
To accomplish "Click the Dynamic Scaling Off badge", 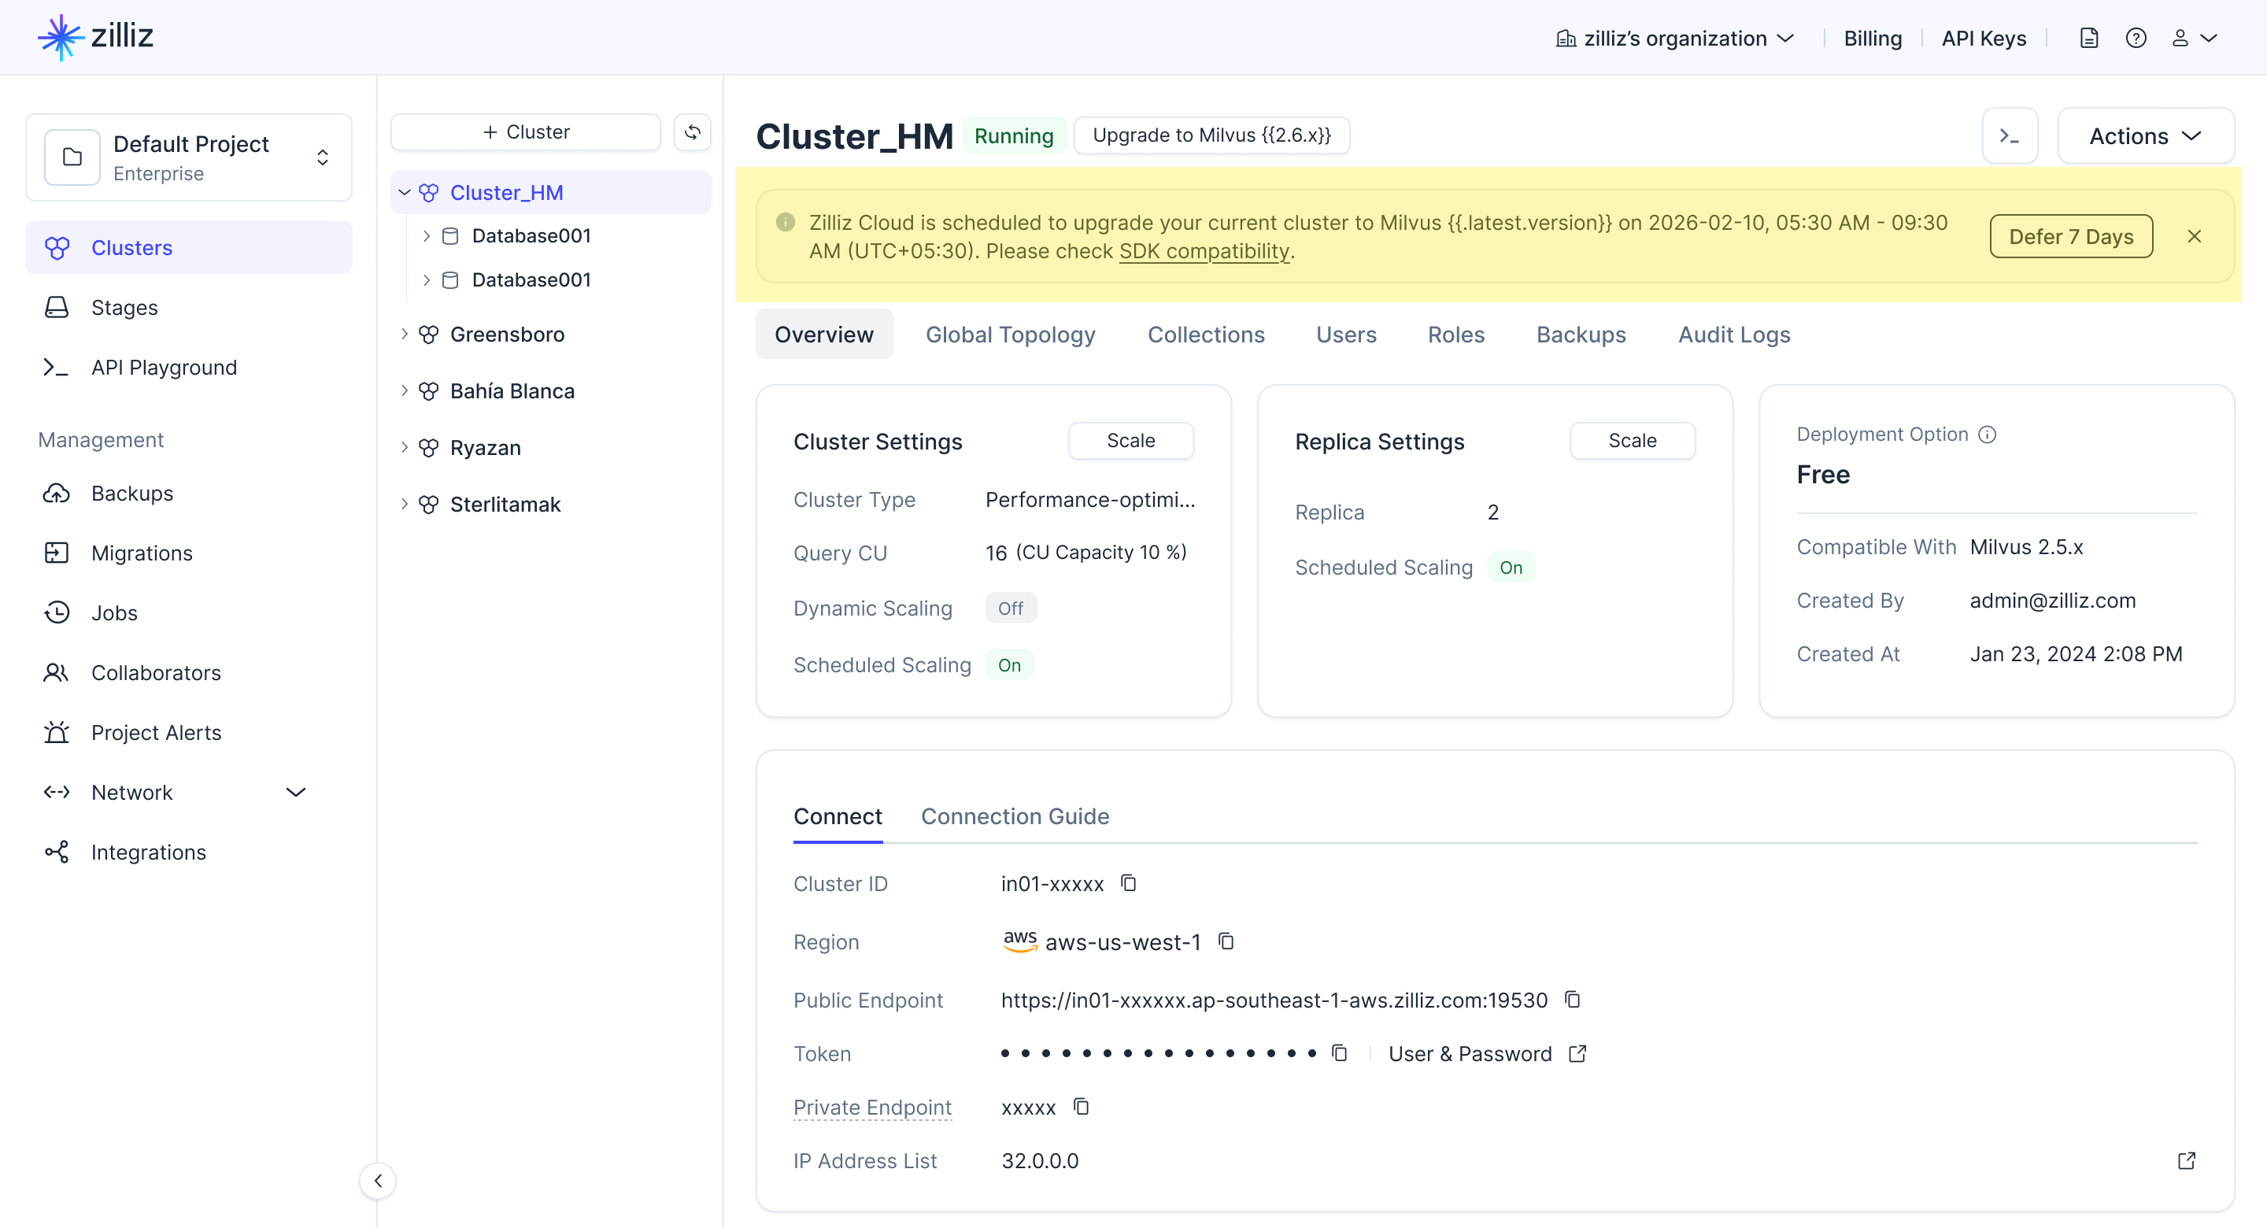I will pyautogui.click(x=1010, y=608).
